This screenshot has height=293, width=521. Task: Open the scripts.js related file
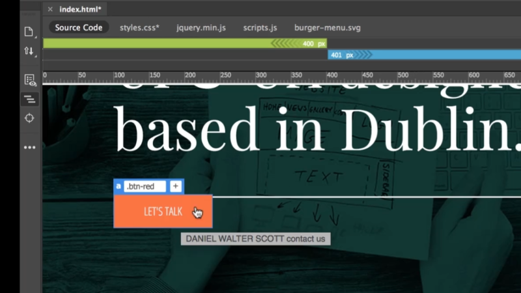click(260, 27)
